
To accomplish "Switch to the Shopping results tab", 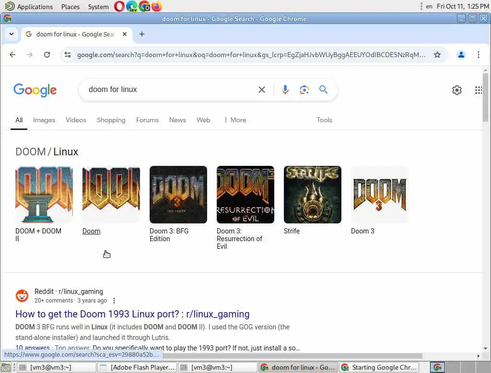I will [111, 120].
